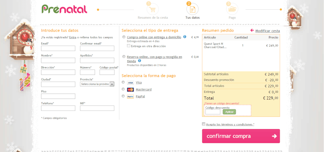
Task: Click Aplicar discount button
Action: 229,112
